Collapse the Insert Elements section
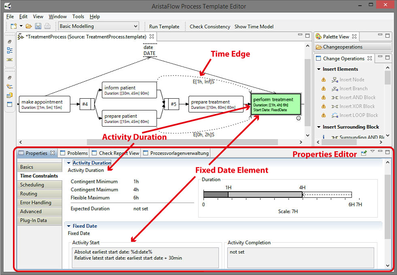Screen dimensions: 397x275 click(319, 69)
